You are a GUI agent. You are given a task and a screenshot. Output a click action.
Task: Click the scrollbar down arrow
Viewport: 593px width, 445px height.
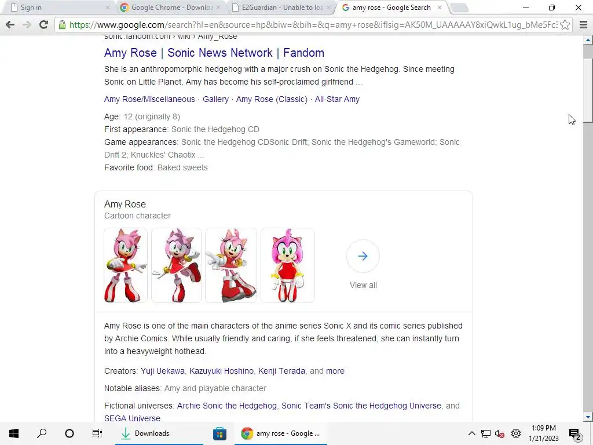click(x=588, y=417)
